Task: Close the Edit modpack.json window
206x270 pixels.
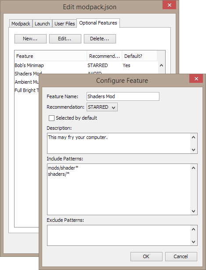Action: click(169, 5)
